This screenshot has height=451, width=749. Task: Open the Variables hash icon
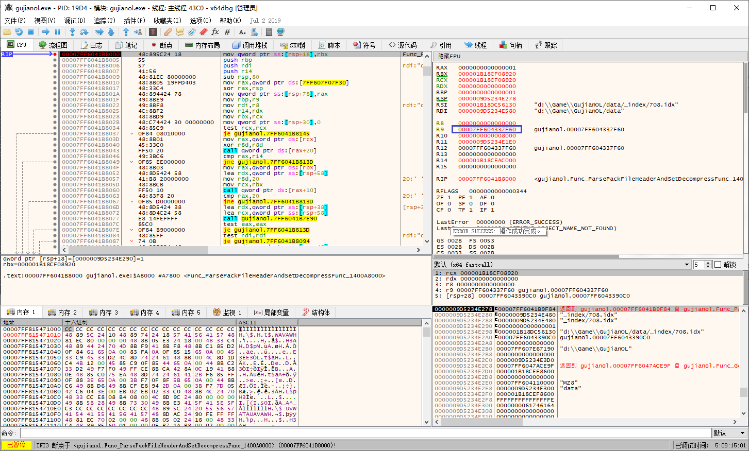point(227,32)
